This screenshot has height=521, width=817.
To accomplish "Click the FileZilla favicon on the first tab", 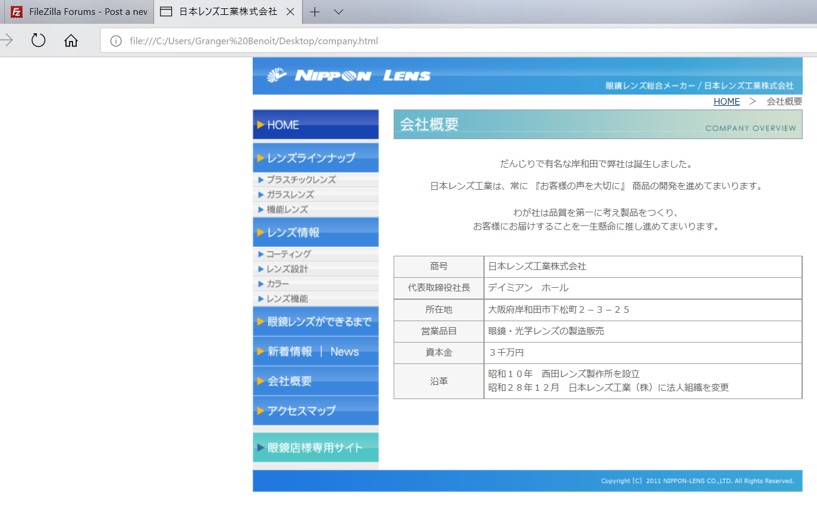I will [x=17, y=12].
